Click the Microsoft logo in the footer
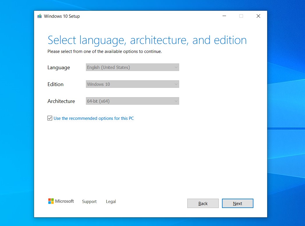The image size is (305, 226). click(x=61, y=201)
